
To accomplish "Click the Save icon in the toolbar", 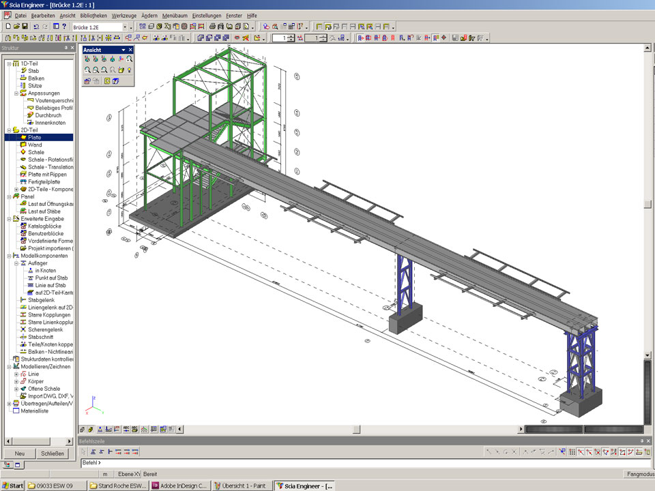I will [25, 27].
